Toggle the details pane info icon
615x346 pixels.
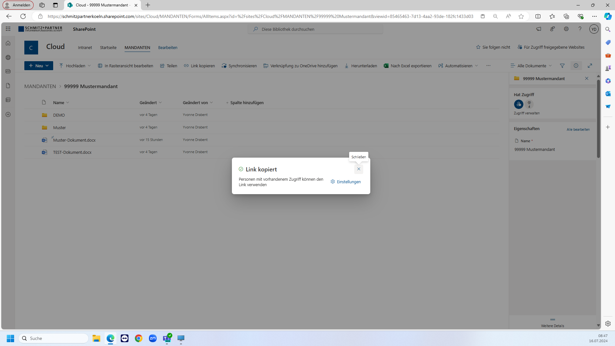pyautogui.click(x=576, y=66)
